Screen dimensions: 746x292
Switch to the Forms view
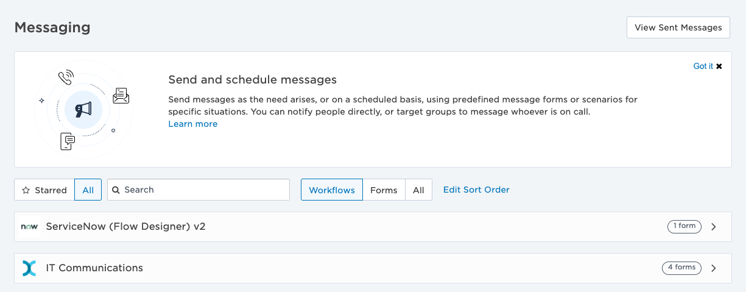[384, 190]
